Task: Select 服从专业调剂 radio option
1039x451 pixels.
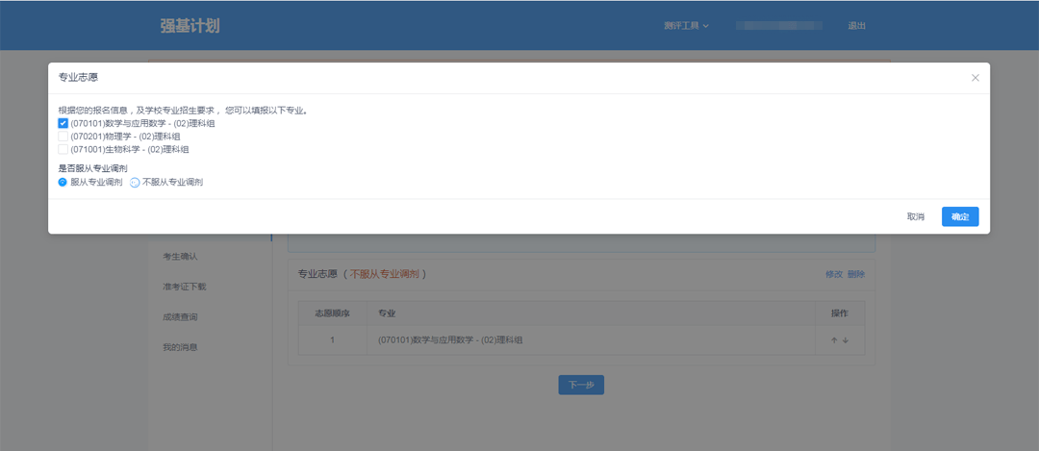Action: [x=63, y=182]
